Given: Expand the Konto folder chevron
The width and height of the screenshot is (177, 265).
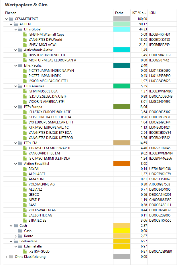Looking at the screenshot, I should (x=15, y=236).
